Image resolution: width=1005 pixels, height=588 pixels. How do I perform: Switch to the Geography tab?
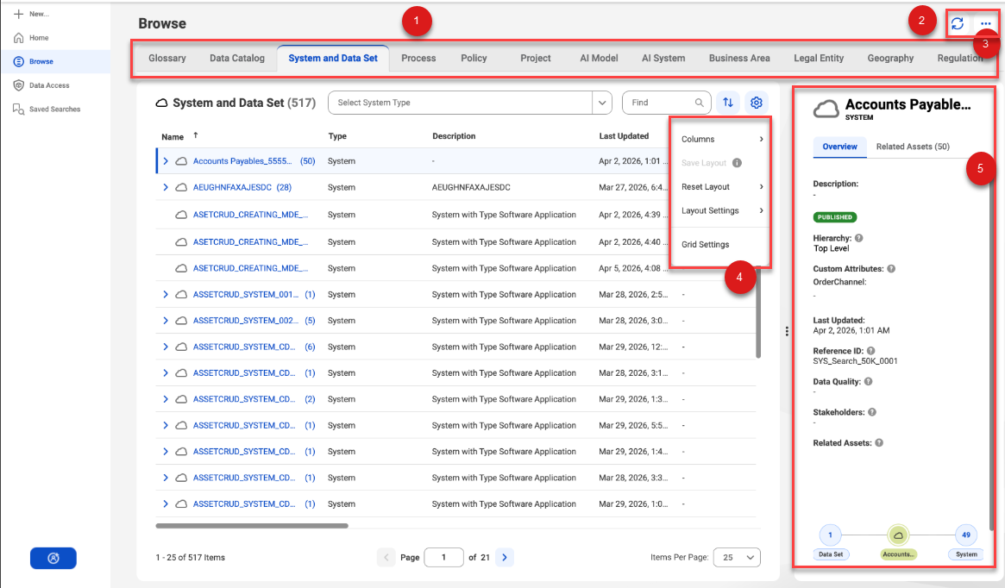pos(890,59)
